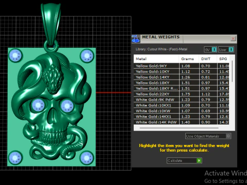Toggle the User switch
This screenshot has height=185, width=247.
(226, 49)
